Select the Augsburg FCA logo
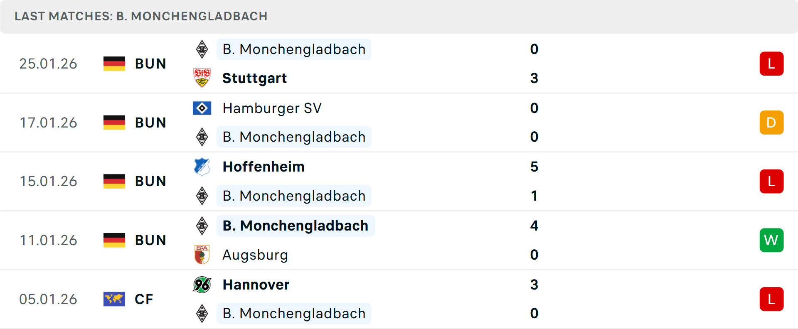This screenshot has height=329, width=798. pos(202,255)
